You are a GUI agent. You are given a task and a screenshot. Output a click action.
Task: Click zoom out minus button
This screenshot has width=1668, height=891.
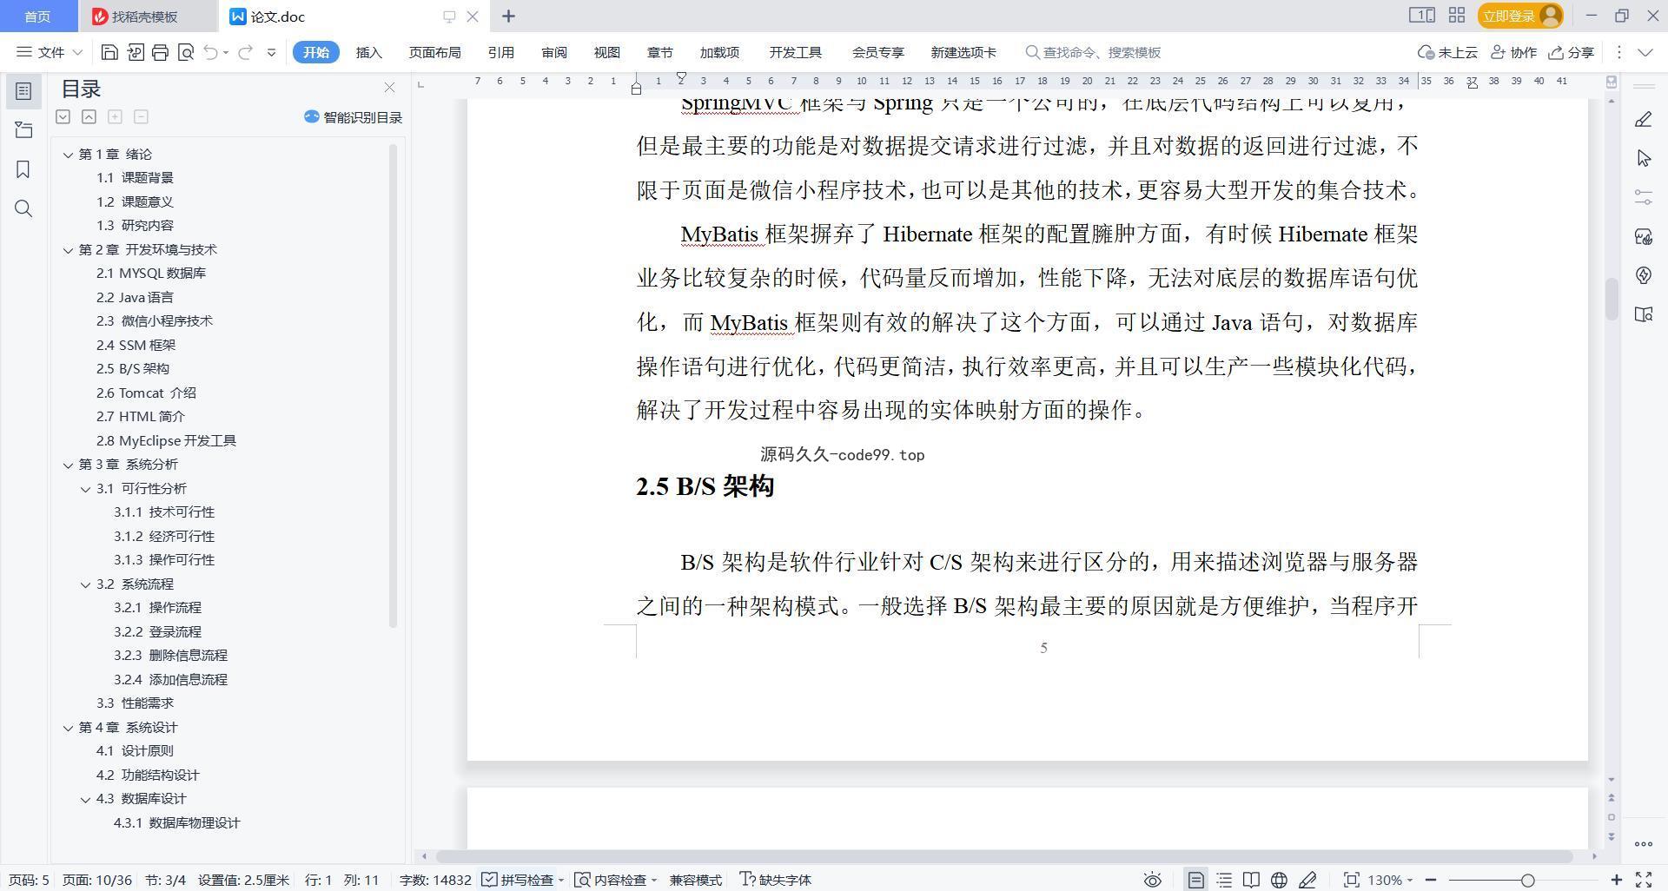click(1430, 880)
